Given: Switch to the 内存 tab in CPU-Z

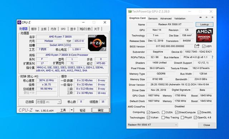Looking at the screenshot, I should pyautogui.click(x=53, y=29).
